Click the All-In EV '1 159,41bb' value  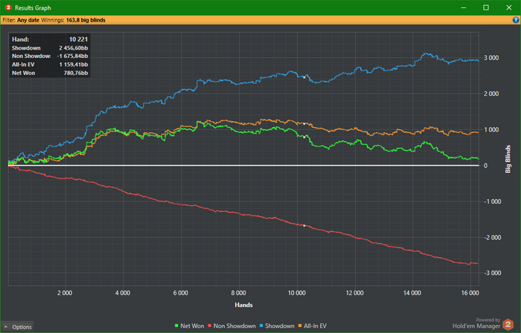[74, 65]
